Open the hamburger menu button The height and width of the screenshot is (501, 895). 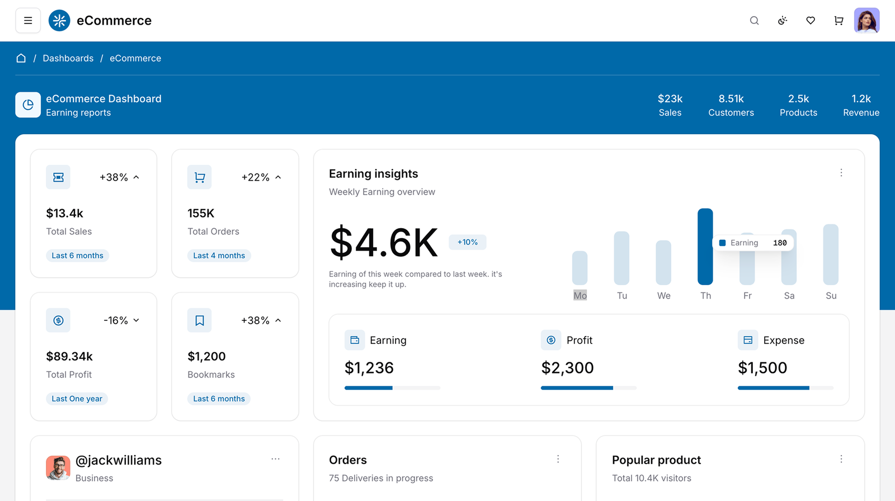coord(28,21)
